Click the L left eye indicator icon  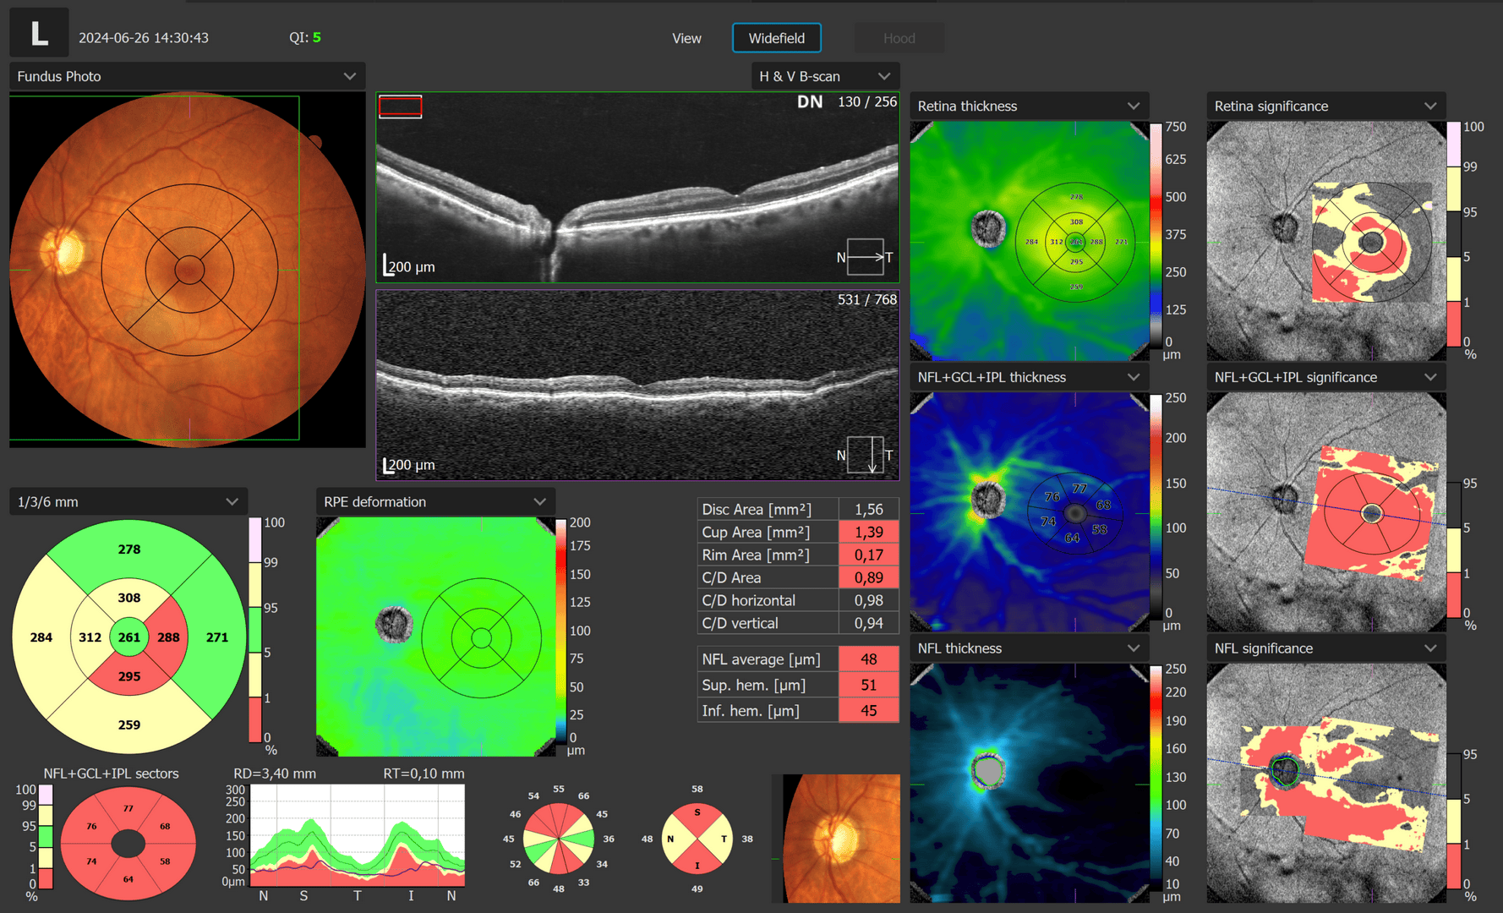point(39,34)
